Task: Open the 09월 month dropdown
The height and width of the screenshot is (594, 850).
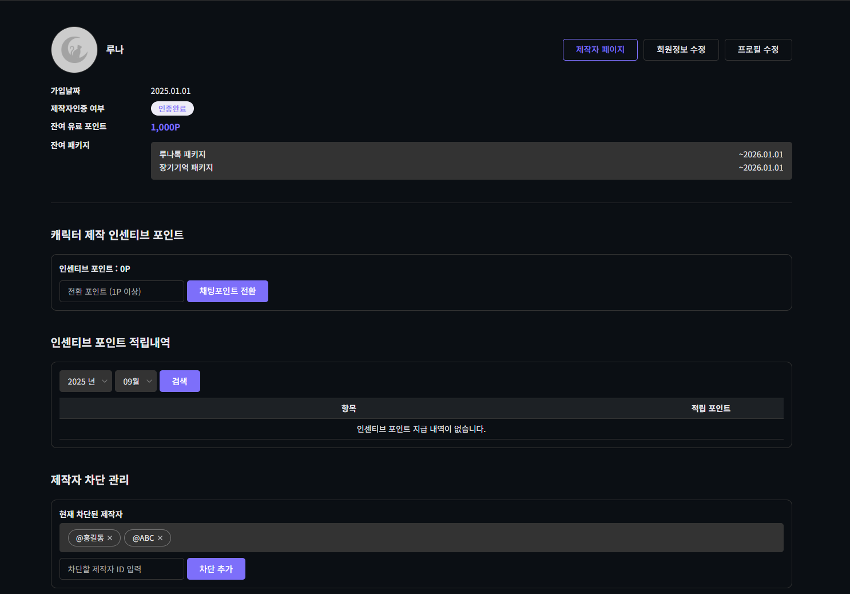Action: 136,381
